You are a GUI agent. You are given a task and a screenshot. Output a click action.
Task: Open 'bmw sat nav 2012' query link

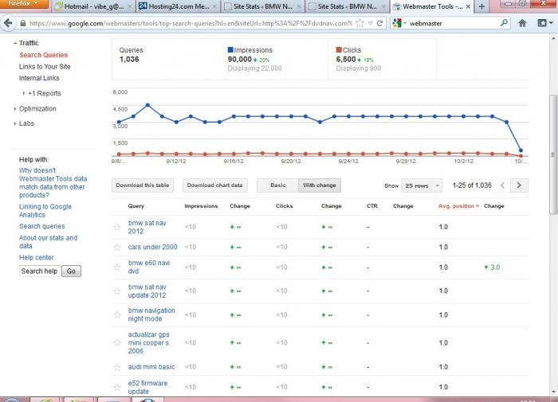pyautogui.click(x=147, y=227)
